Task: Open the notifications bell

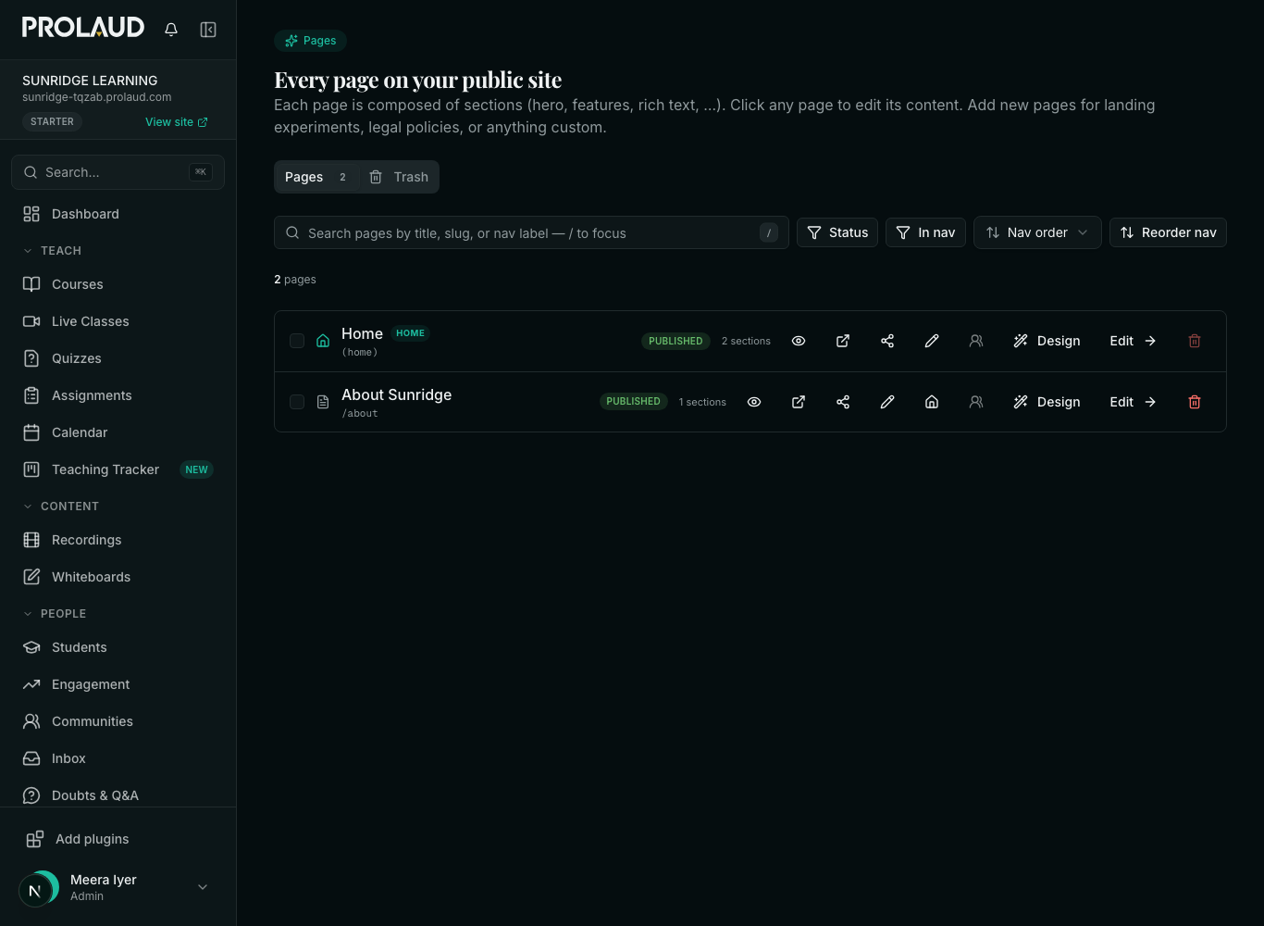Action: 171,30
